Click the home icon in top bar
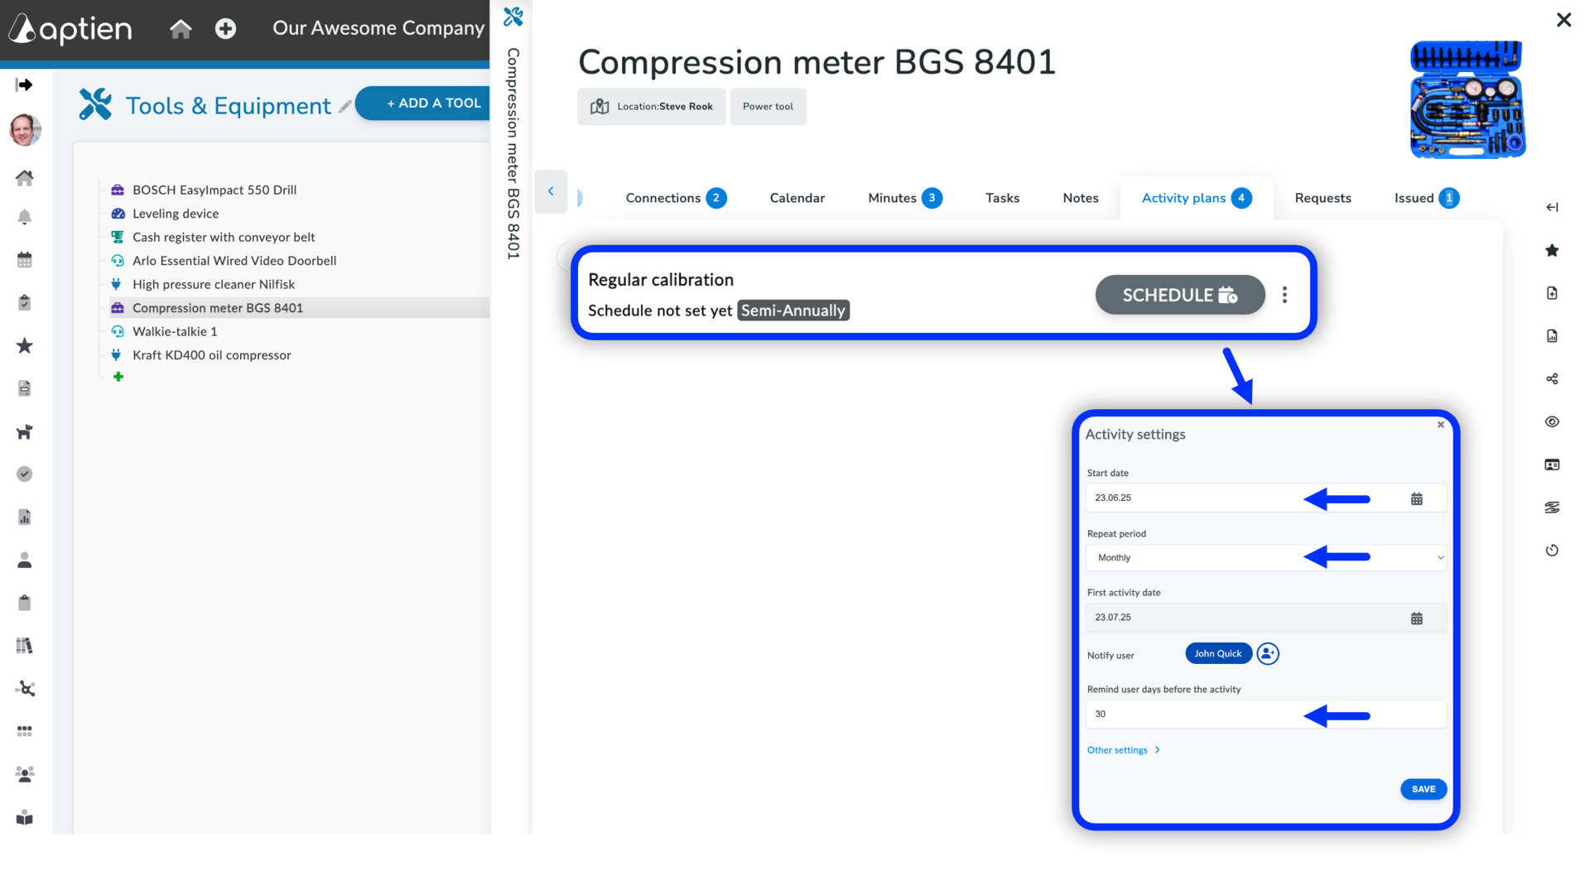The image size is (1590, 871). 181,29
